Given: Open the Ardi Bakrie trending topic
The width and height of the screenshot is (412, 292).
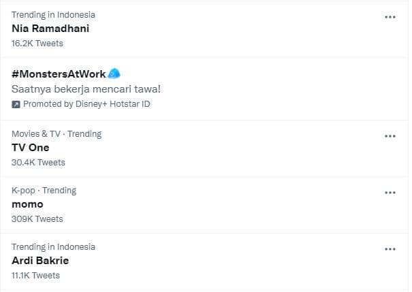Looking at the screenshot, I should coord(40,260).
